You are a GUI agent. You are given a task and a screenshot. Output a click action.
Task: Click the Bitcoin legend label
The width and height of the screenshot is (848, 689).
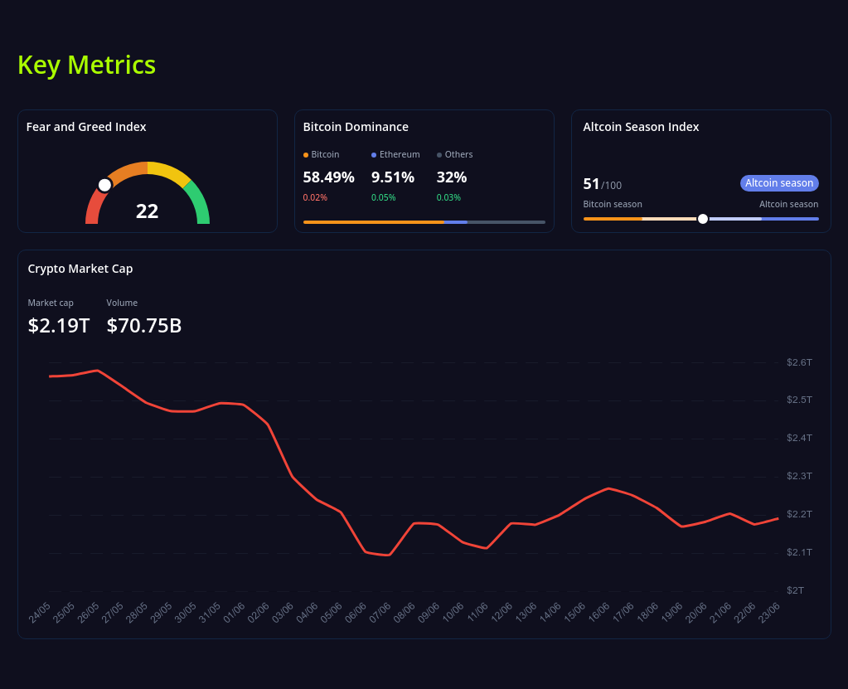pyautogui.click(x=325, y=155)
